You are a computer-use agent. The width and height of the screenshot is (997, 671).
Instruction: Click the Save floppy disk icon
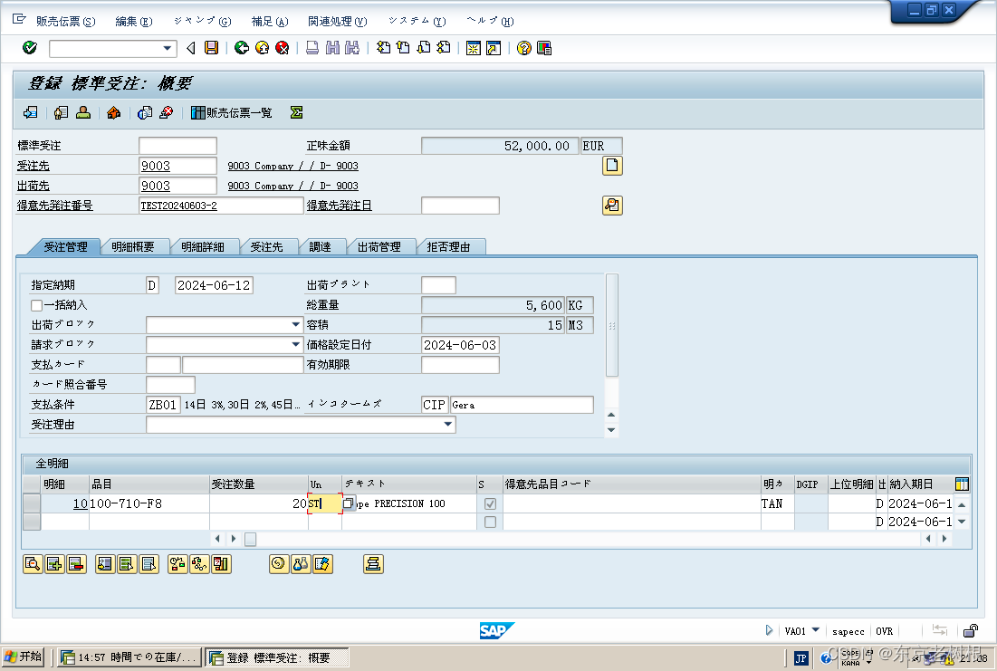pos(212,48)
